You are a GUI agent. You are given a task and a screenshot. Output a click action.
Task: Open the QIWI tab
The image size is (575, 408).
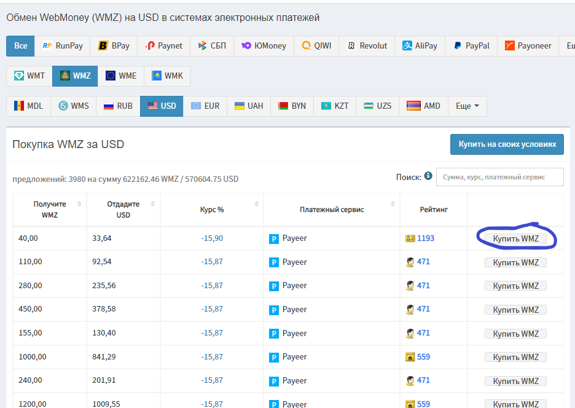coord(316,46)
